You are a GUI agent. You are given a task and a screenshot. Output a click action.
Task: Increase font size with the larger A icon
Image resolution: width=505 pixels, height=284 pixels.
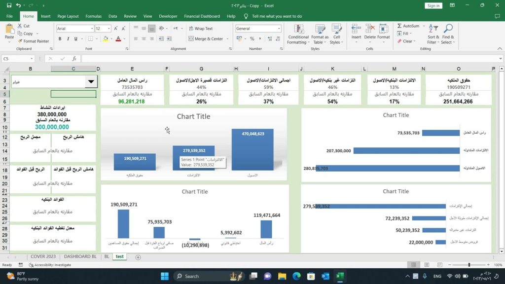point(115,28)
